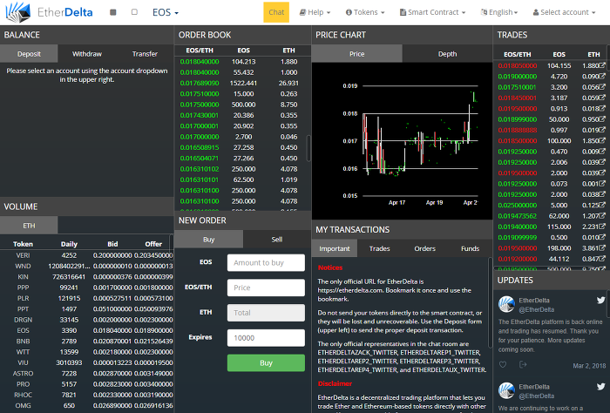Select the VERI row in the Volume table
610x413 pixels.
pos(87,255)
